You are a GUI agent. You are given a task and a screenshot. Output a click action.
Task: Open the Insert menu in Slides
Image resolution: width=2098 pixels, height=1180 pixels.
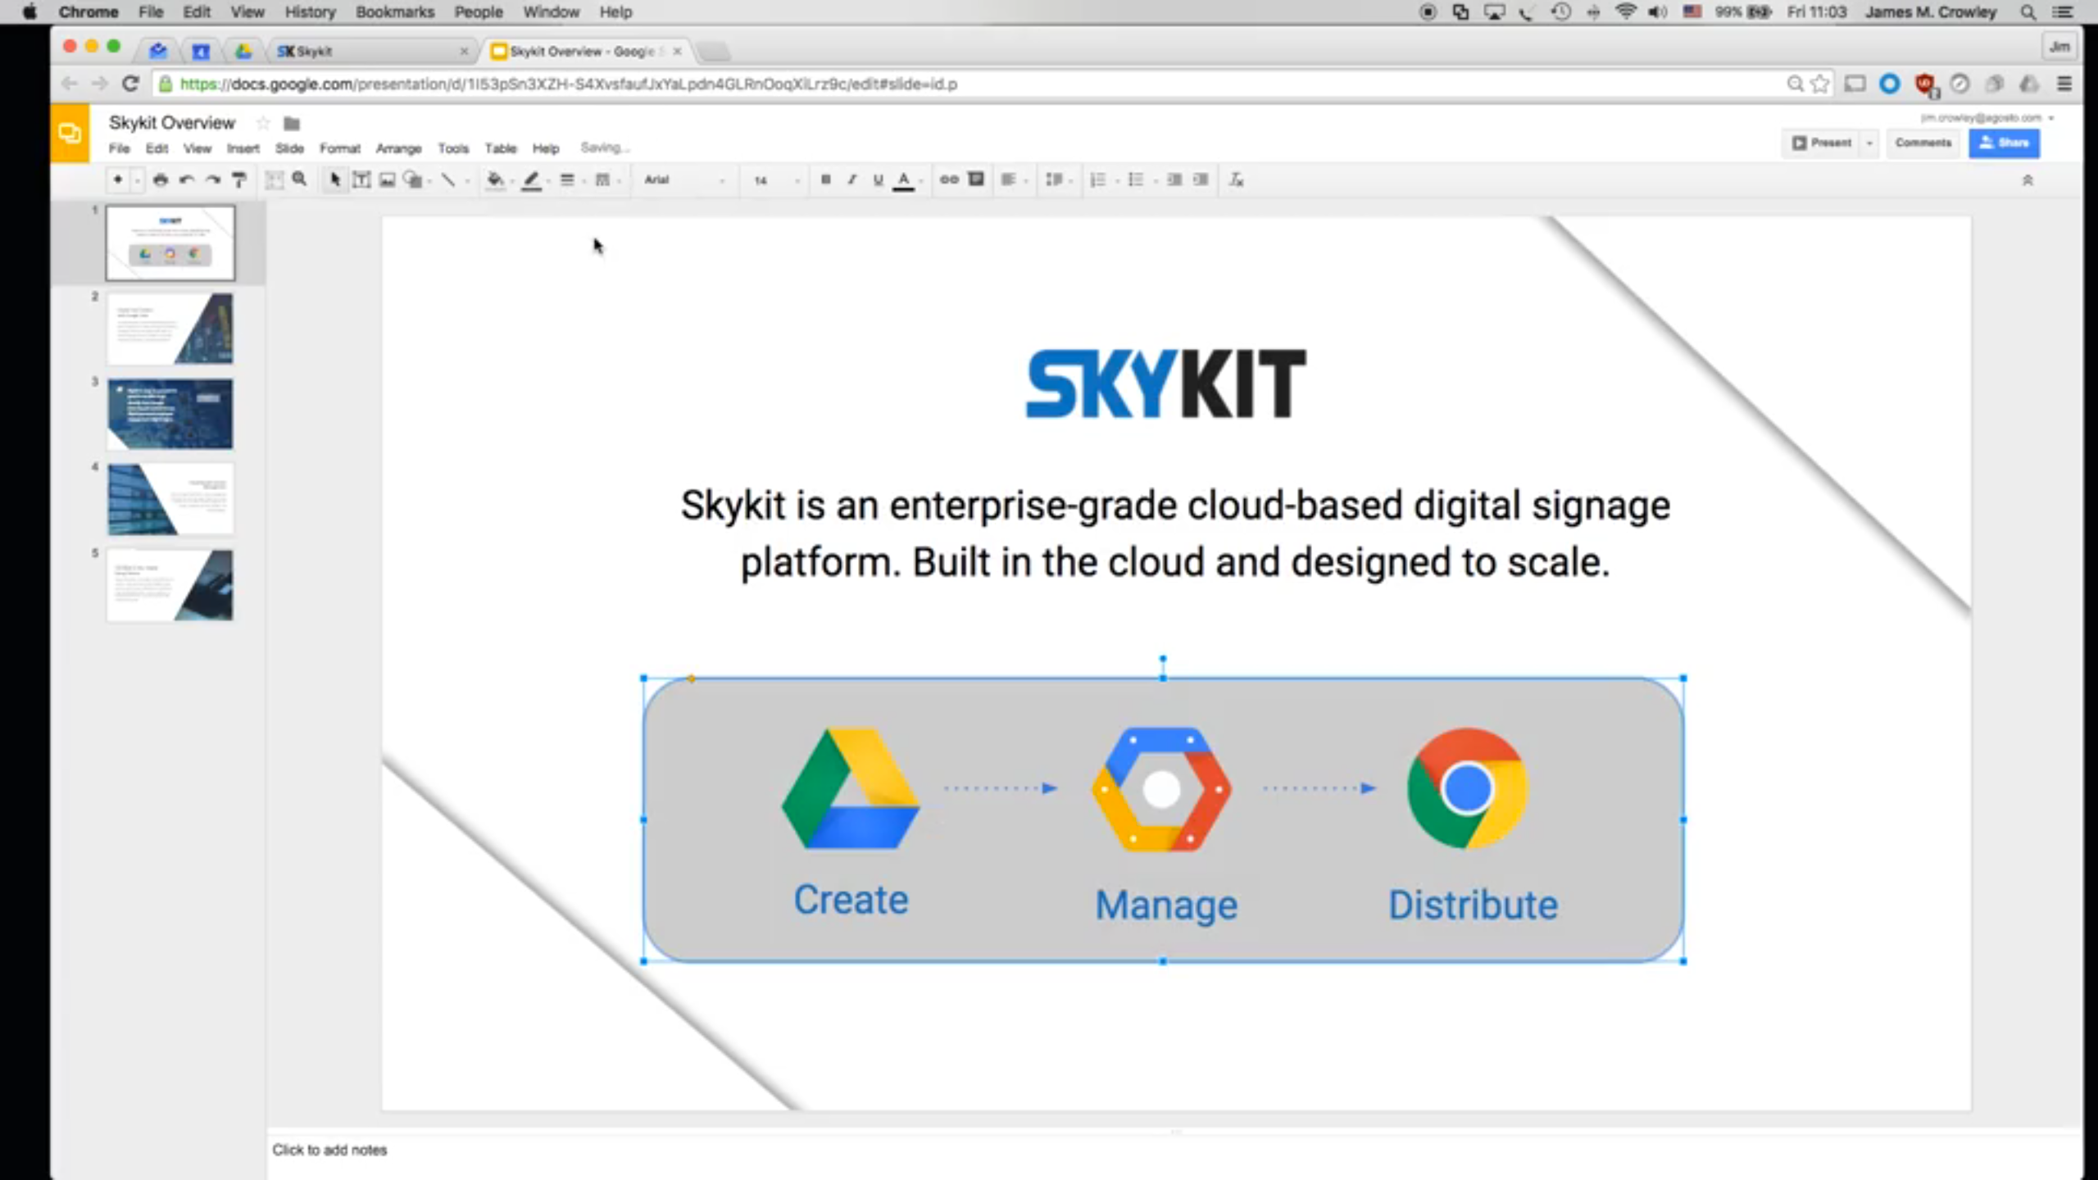tap(243, 148)
